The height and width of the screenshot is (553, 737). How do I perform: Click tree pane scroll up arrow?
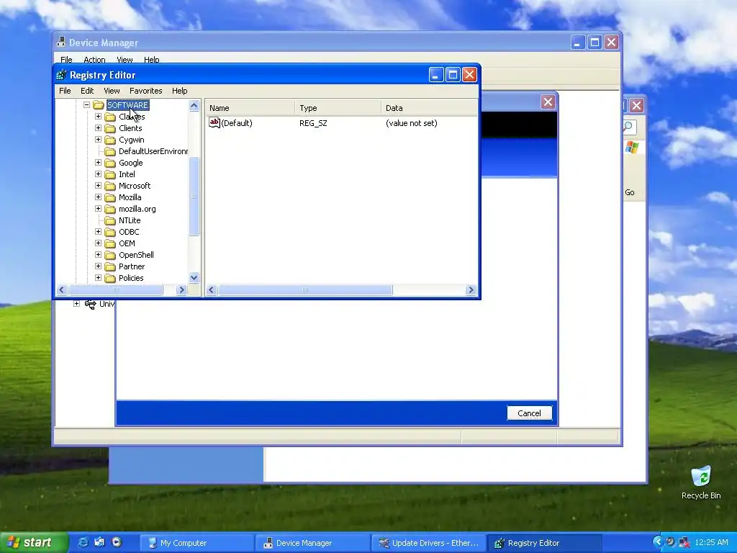click(194, 105)
